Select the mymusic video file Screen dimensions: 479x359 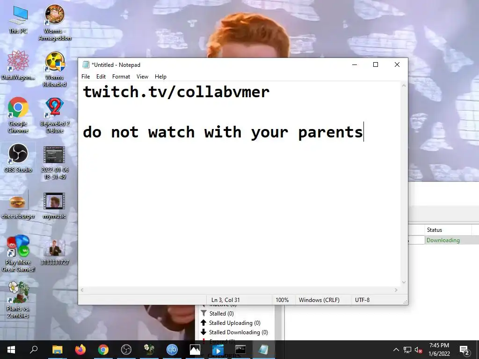pyautogui.click(x=54, y=206)
